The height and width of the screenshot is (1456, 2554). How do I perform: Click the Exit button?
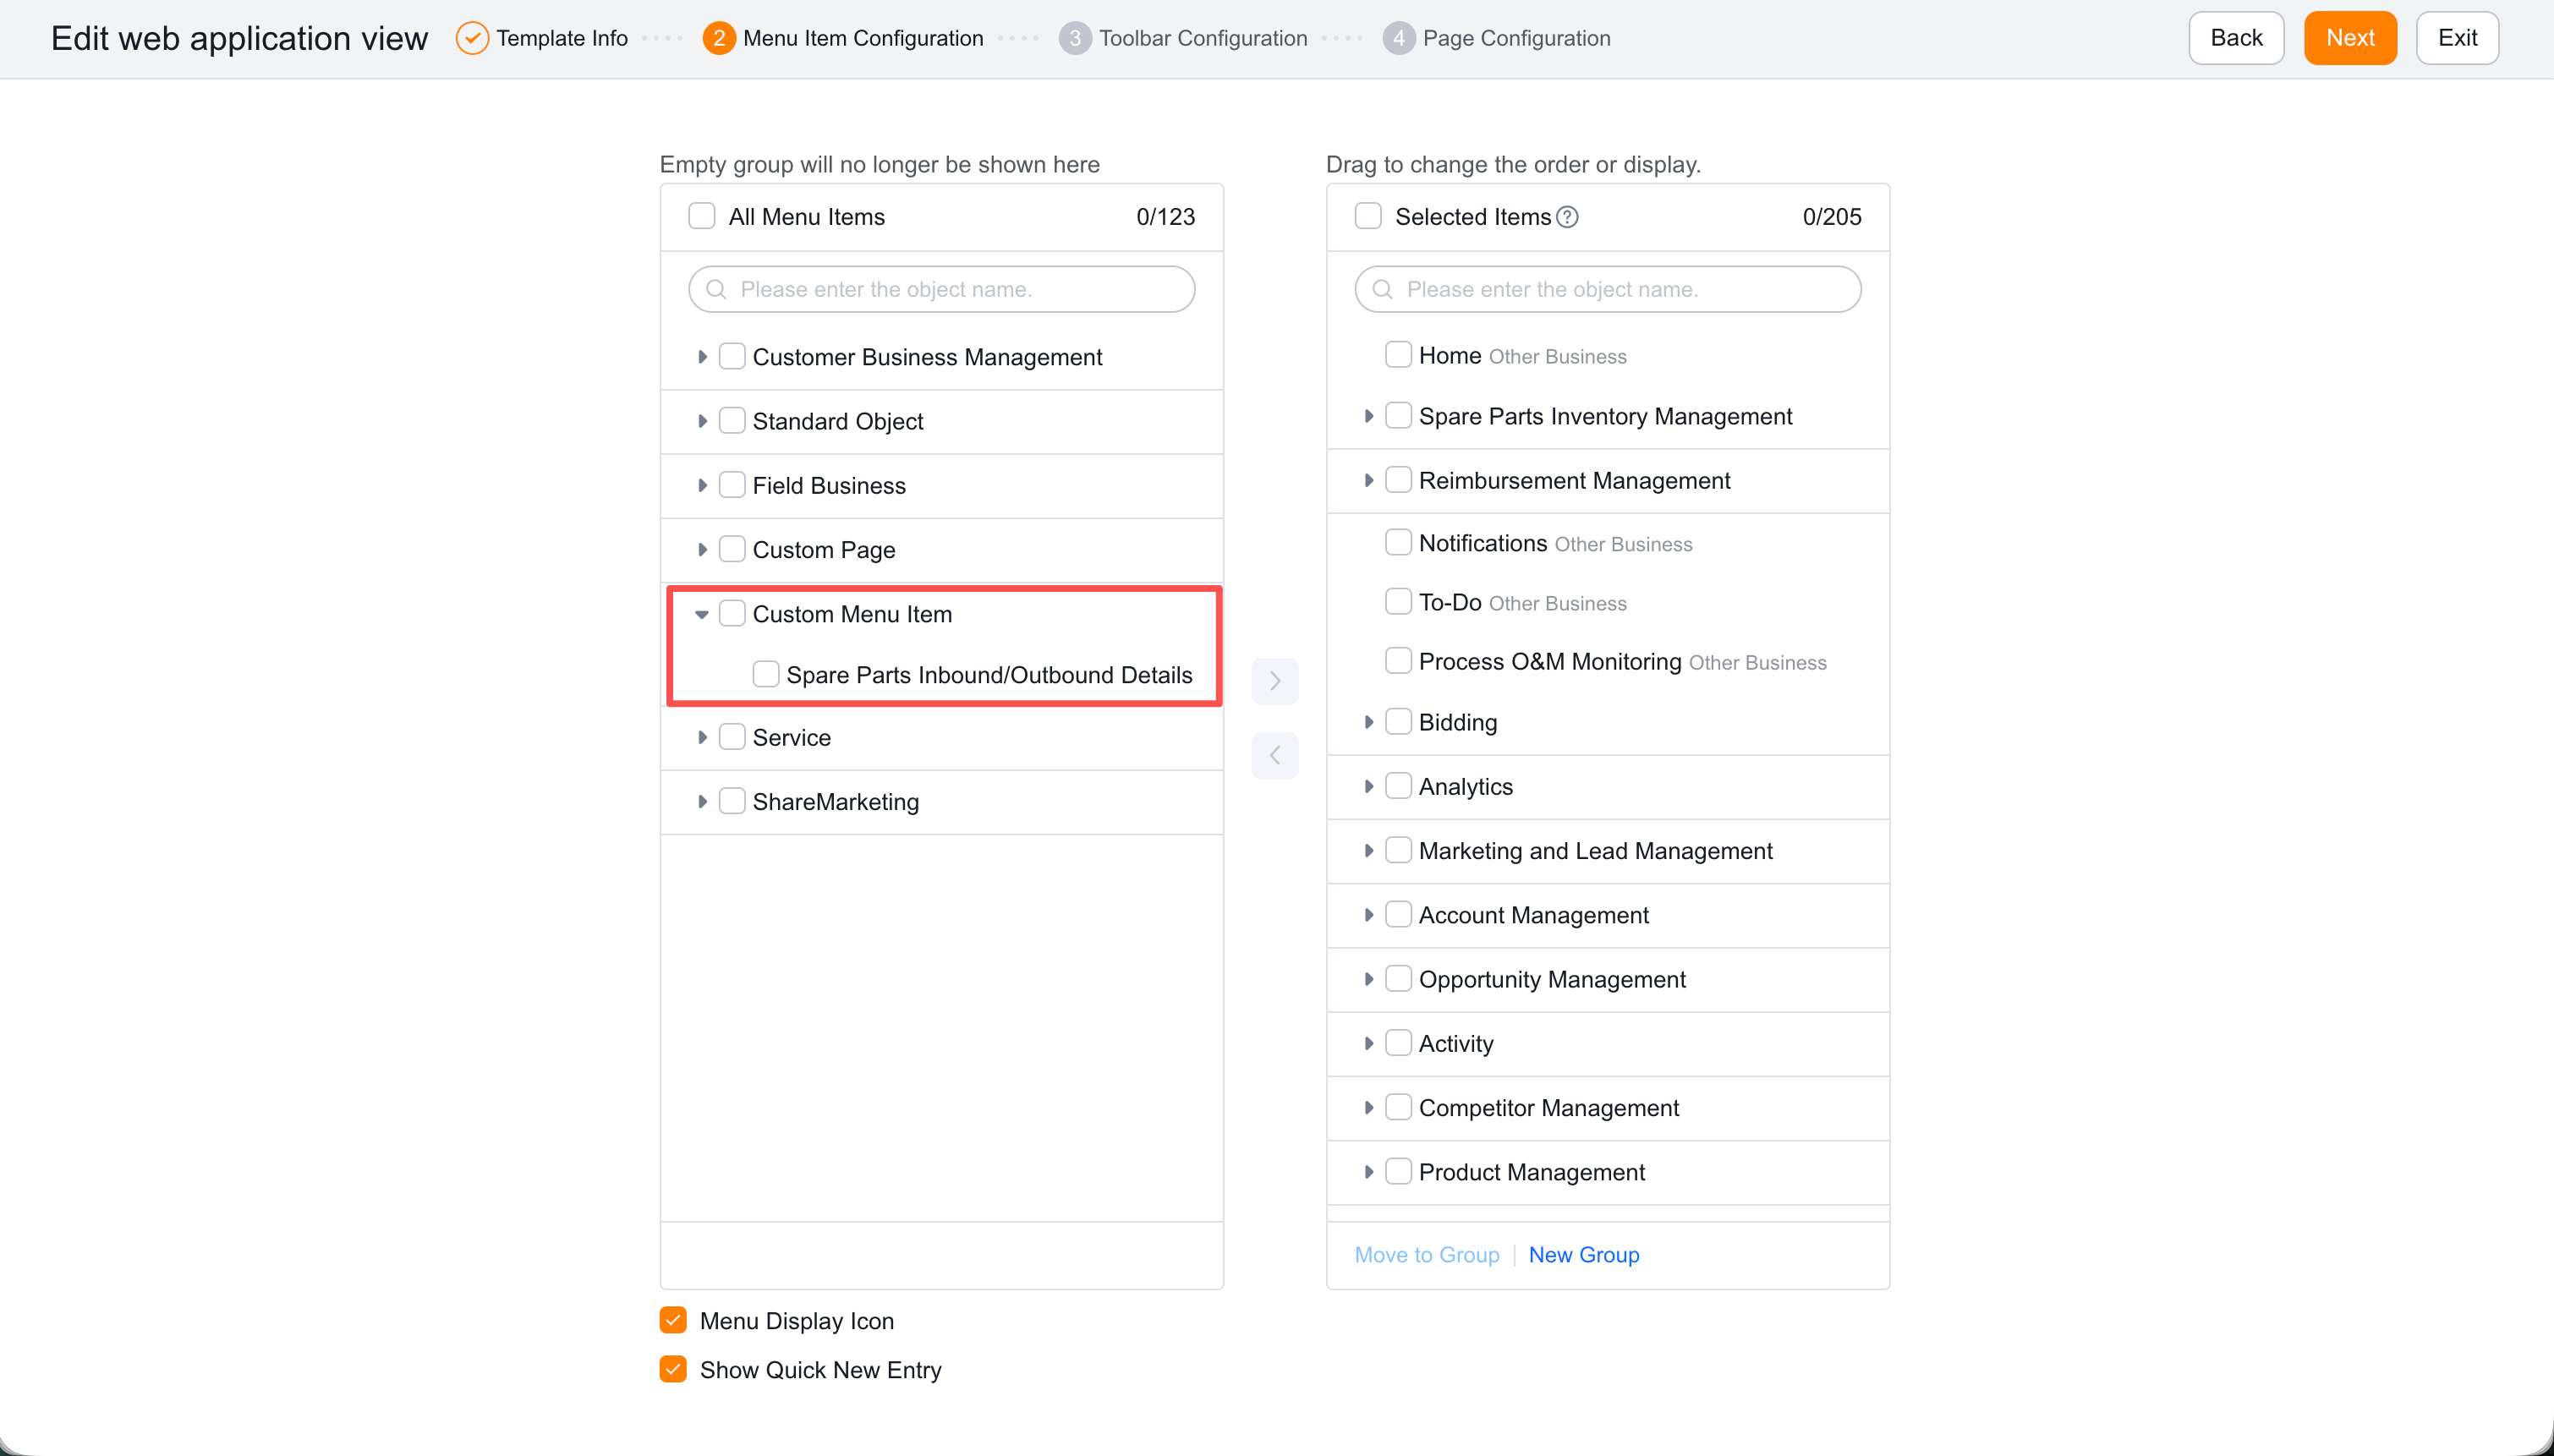coord(2457,38)
